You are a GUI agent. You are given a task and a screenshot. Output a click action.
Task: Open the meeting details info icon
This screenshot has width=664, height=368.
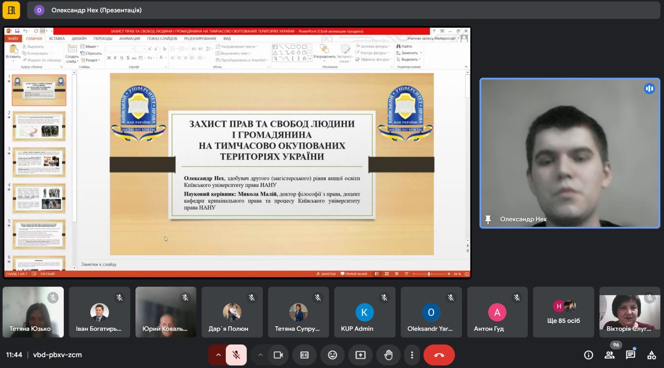click(588, 355)
